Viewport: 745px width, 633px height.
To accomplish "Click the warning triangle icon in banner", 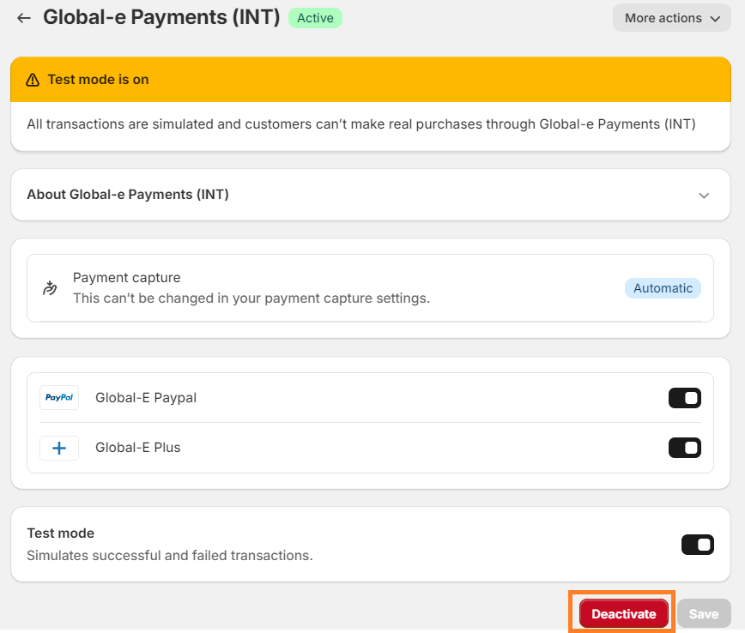I will (x=33, y=80).
